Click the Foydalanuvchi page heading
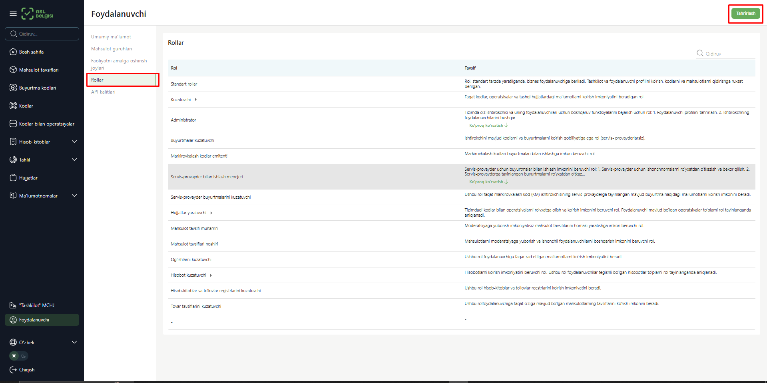Screen dimensions: 767x383 click(119, 14)
